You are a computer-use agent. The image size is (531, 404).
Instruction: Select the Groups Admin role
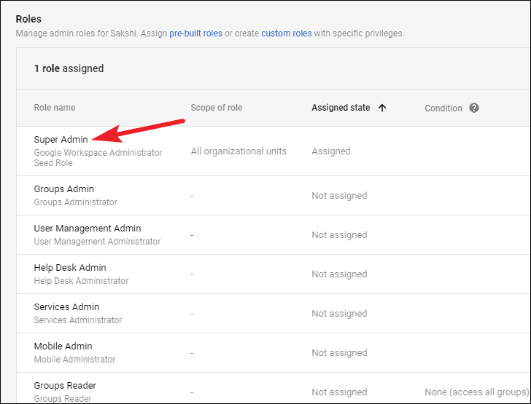click(64, 189)
